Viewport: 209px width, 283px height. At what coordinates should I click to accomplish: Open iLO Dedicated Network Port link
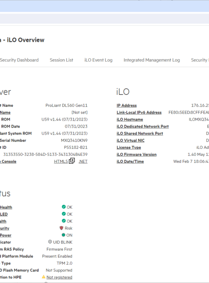[142, 127]
